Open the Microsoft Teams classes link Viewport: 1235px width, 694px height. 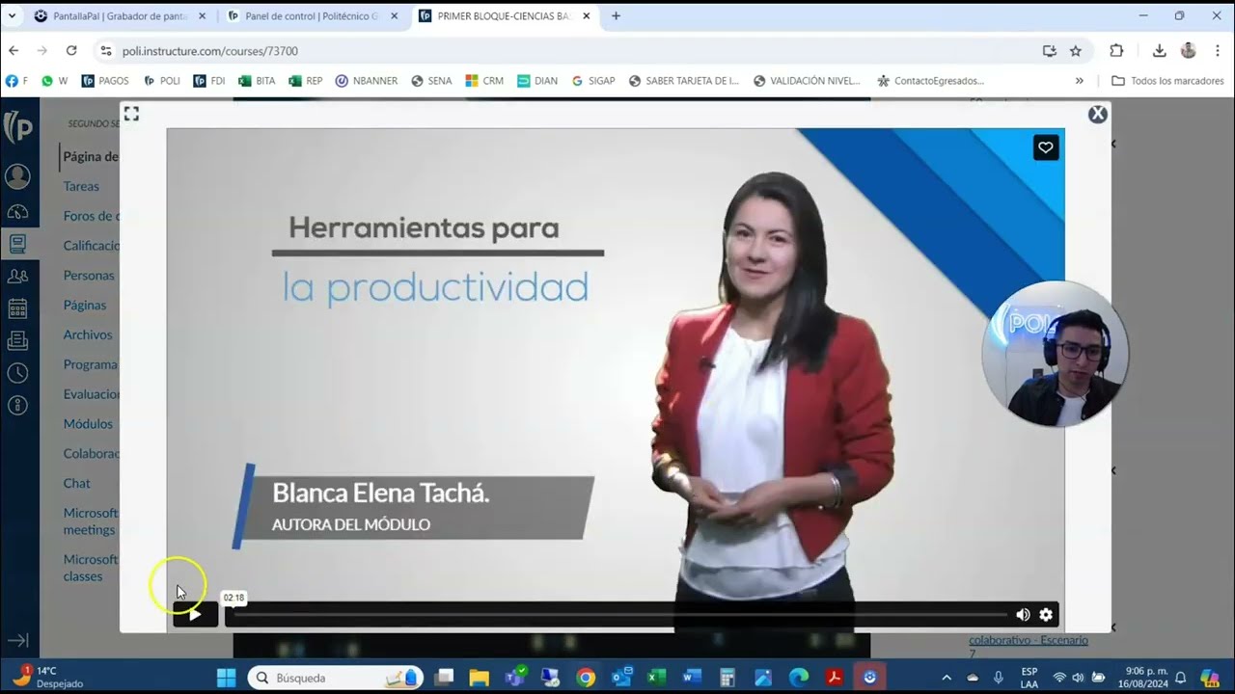click(90, 568)
